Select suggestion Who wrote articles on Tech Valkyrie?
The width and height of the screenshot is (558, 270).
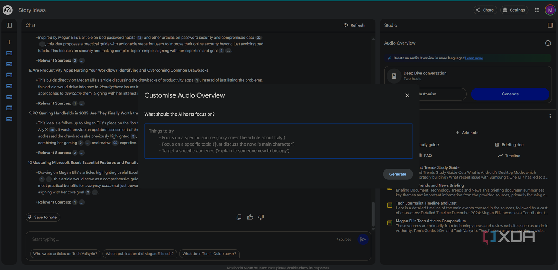(x=65, y=254)
